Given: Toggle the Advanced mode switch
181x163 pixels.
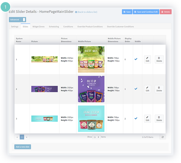Looking at the screenshot, I should click(x=24, y=20).
